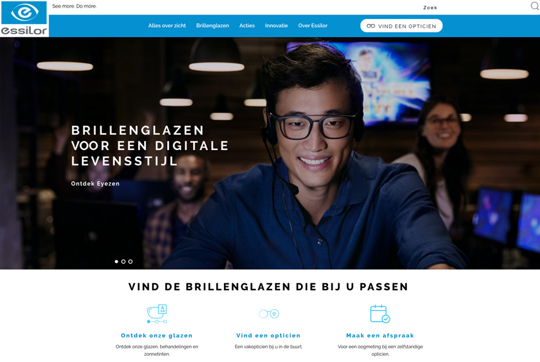
Task: Click the search magnifier icon
Action: (x=535, y=6)
